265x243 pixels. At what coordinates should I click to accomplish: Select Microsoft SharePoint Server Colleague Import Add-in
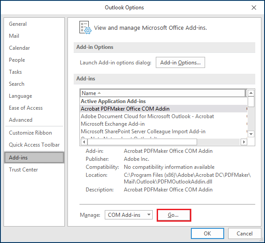coord(164,131)
